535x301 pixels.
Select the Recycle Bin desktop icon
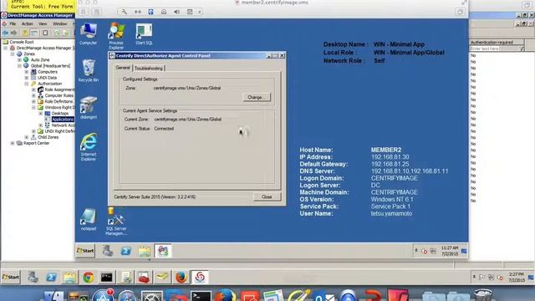pos(89,70)
